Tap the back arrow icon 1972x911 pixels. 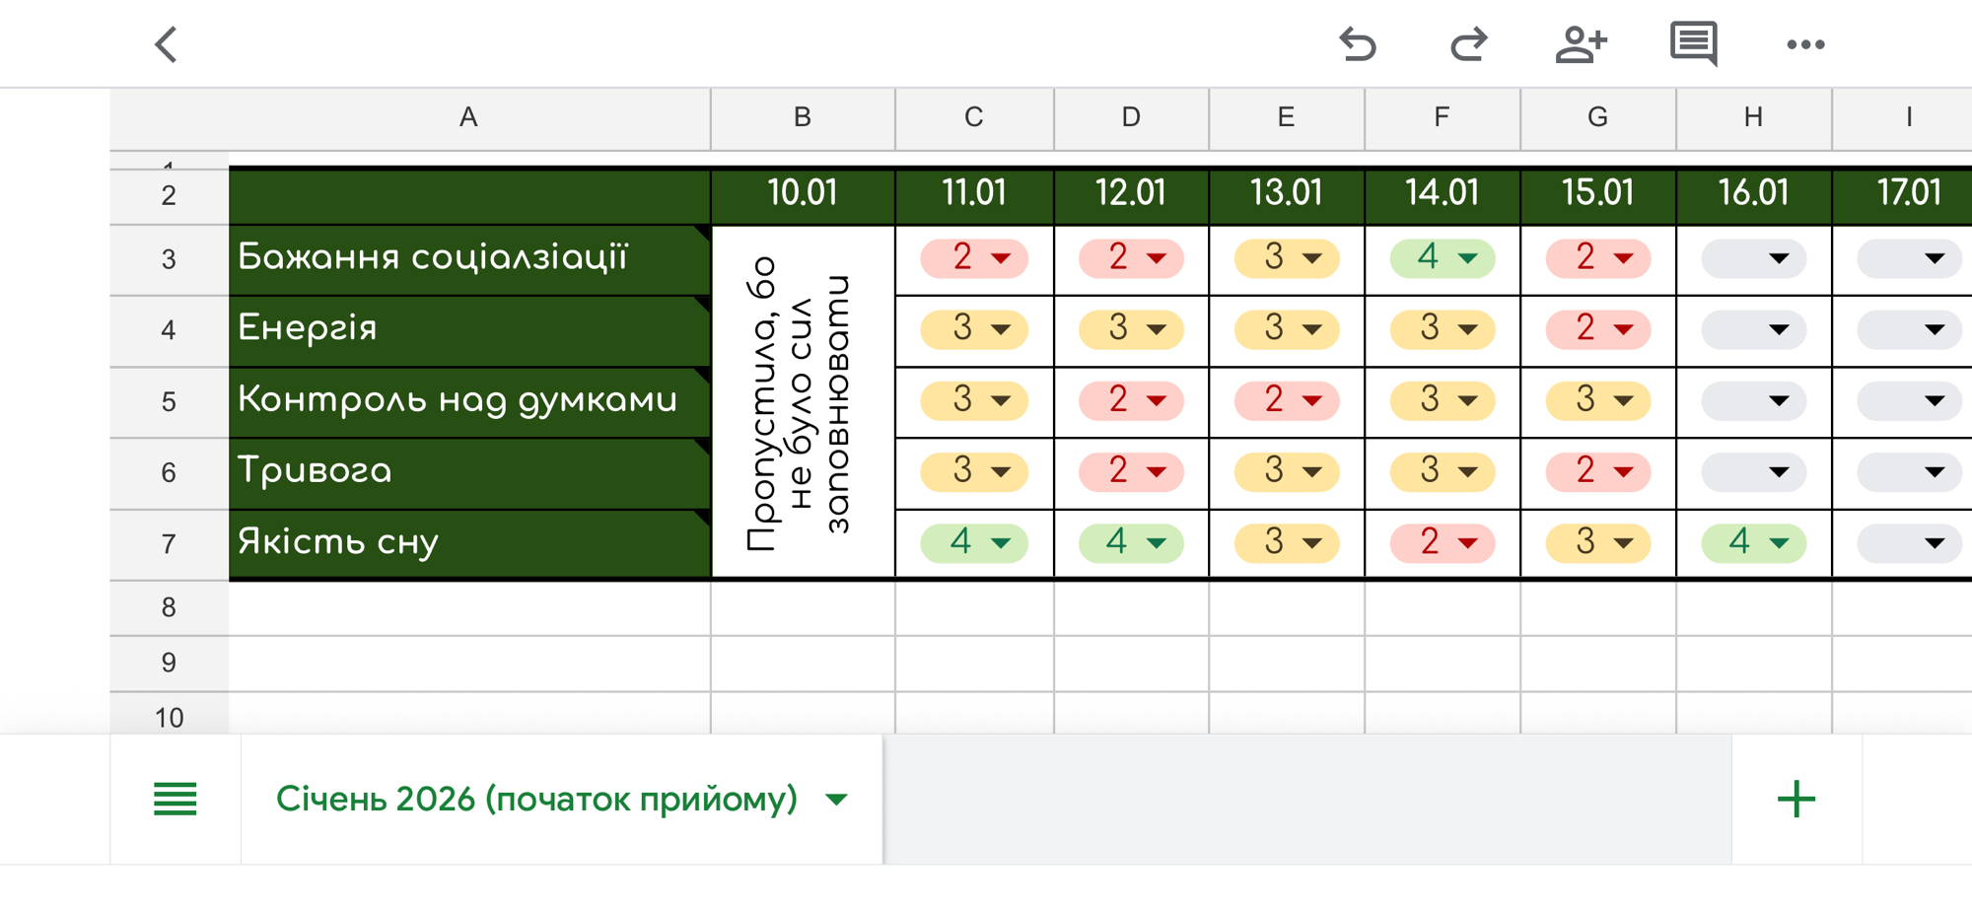click(167, 44)
